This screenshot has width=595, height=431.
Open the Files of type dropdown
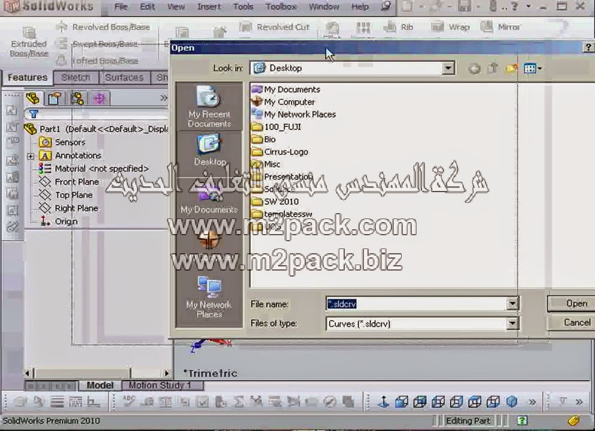tap(512, 324)
